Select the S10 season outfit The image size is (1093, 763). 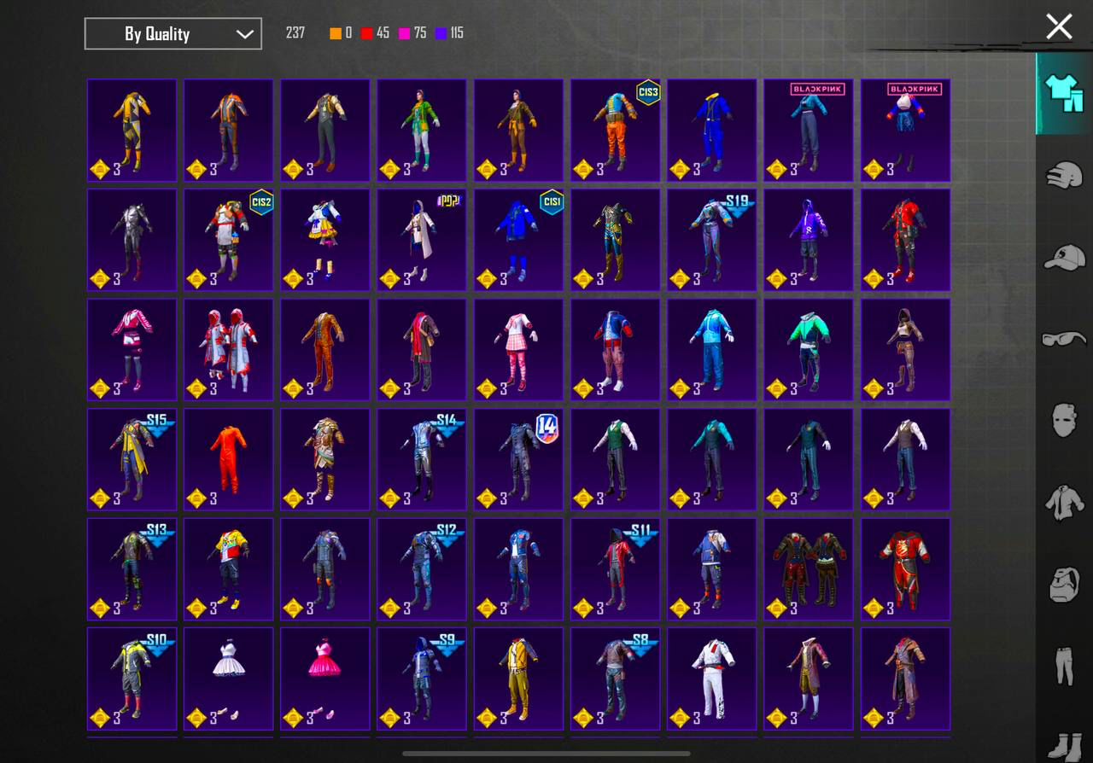point(132,679)
